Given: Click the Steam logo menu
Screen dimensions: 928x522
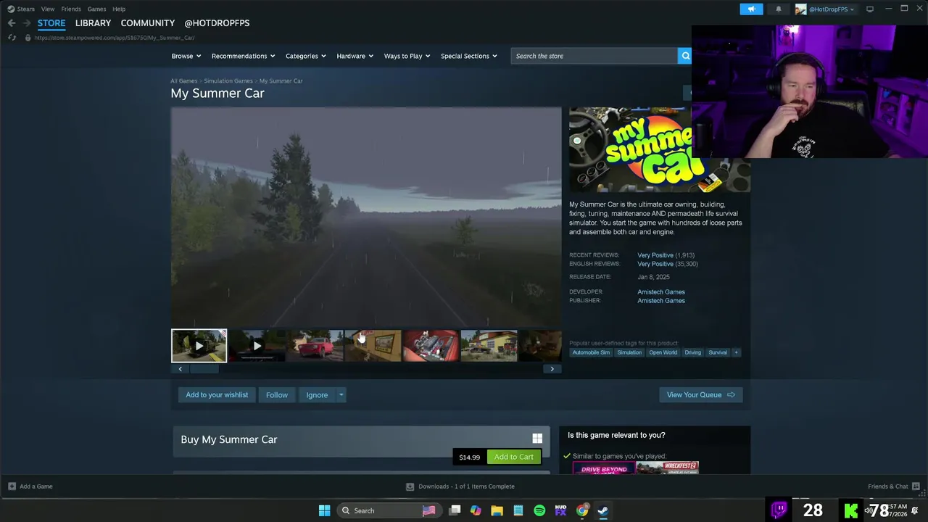Looking at the screenshot, I should tap(21, 9).
